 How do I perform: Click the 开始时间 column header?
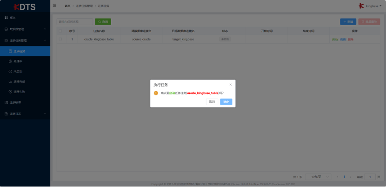click(x=266, y=31)
